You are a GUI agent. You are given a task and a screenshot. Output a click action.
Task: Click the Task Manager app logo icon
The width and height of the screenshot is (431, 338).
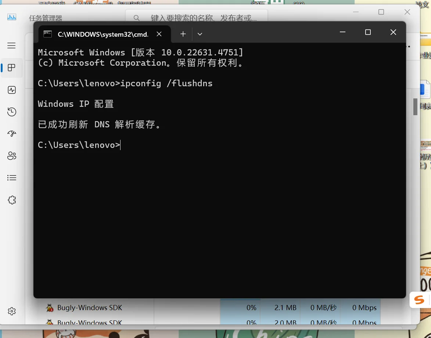(x=11, y=17)
